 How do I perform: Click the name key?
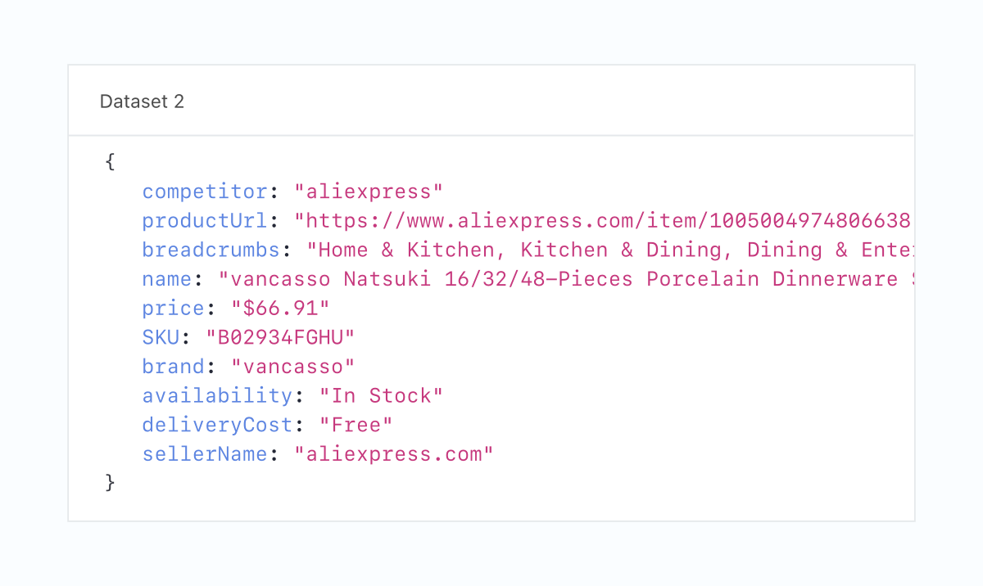click(167, 279)
